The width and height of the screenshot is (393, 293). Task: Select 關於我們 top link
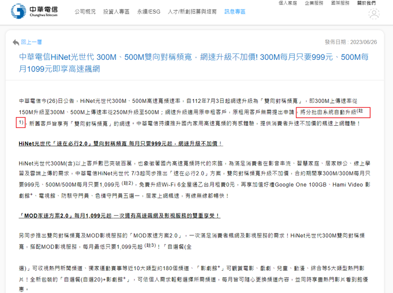[366, 3]
